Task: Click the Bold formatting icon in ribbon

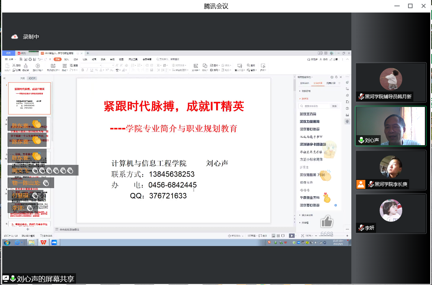Action: (x=82, y=70)
